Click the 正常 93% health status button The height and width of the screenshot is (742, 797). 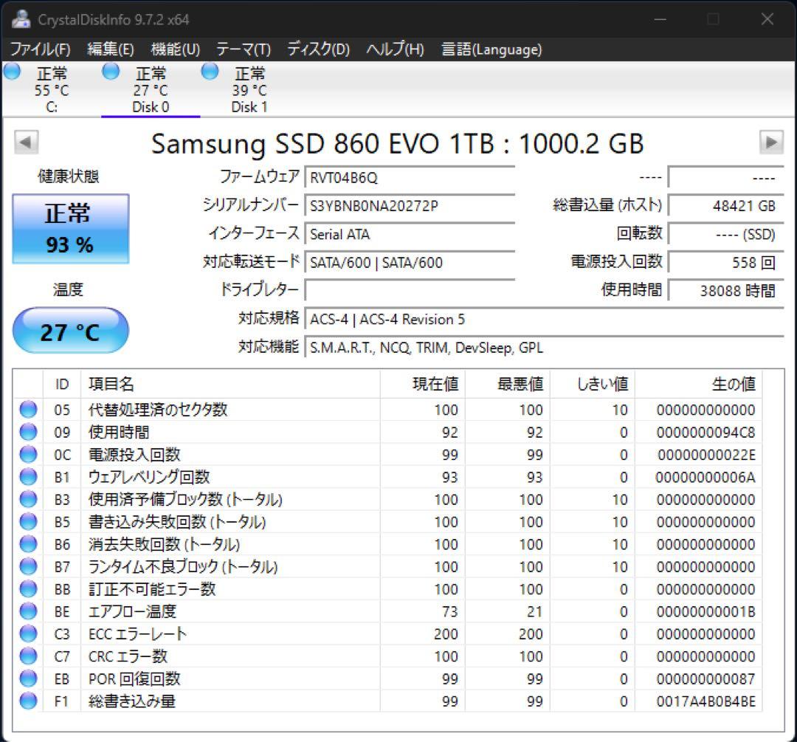click(x=70, y=227)
